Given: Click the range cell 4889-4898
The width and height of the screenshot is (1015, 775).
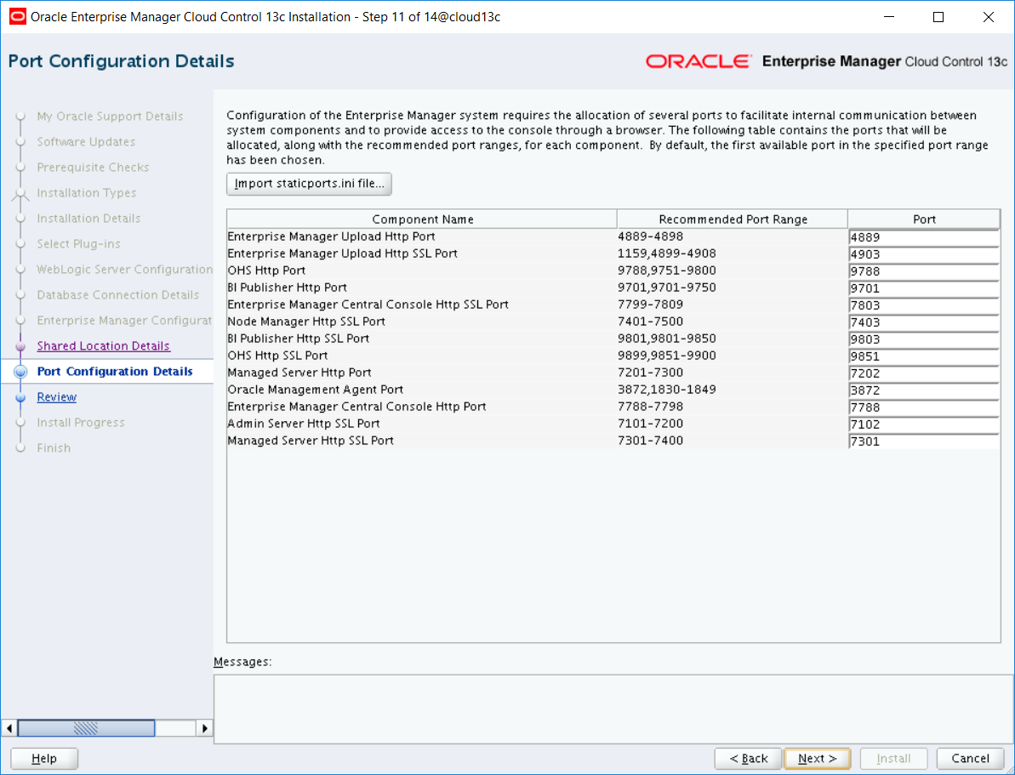Looking at the screenshot, I should coord(651,236).
